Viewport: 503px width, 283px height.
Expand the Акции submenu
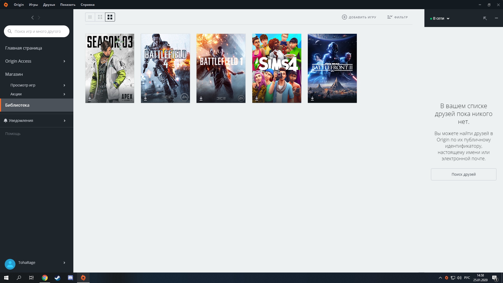64,94
